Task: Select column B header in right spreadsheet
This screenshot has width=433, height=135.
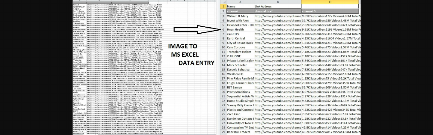Action: tap(278, 2)
